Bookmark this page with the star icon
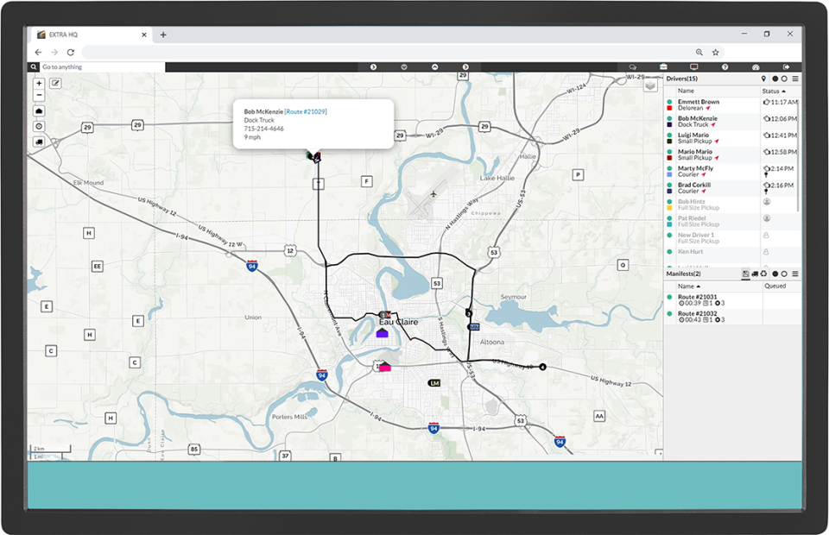The width and height of the screenshot is (829, 535). (715, 53)
